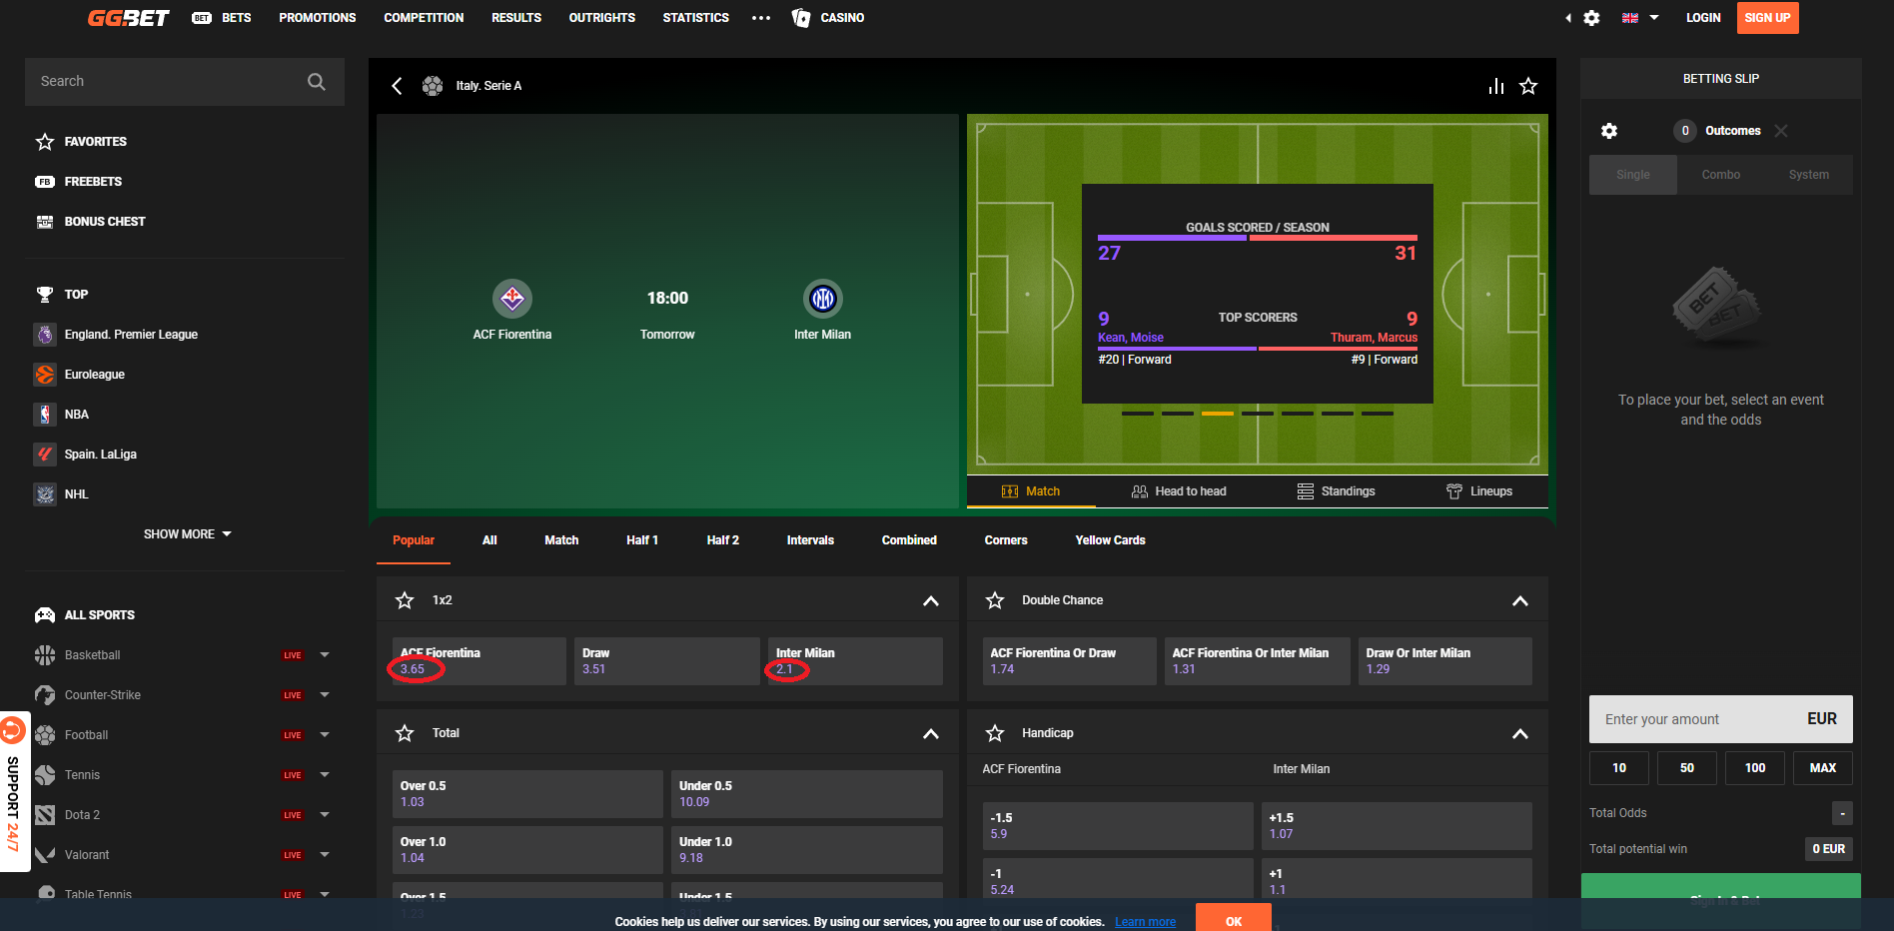
Task: Select Combo bet type
Action: coord(1721,175)
